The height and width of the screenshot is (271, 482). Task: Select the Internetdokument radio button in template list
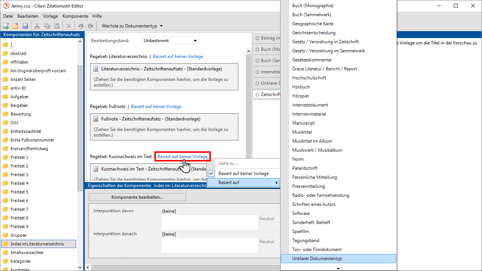(258, 72)
